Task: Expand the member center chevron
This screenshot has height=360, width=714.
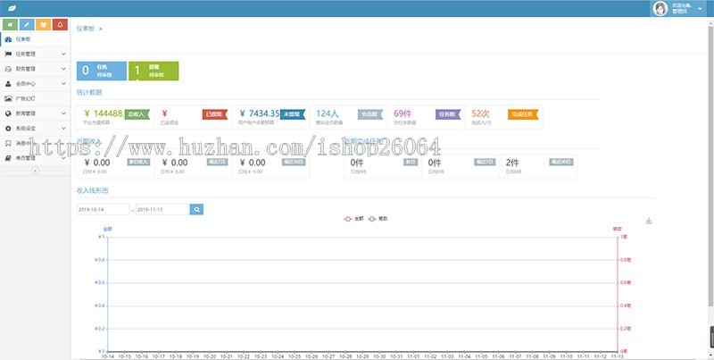Action: pos(63,84)
